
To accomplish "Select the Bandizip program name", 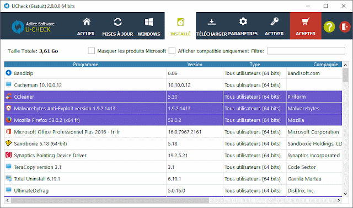I will click(x=23, y=73).
